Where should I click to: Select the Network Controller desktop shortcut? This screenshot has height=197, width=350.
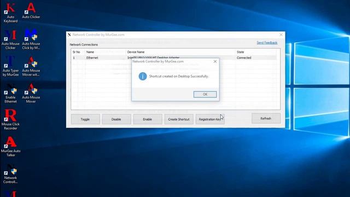tap(10, 174)
